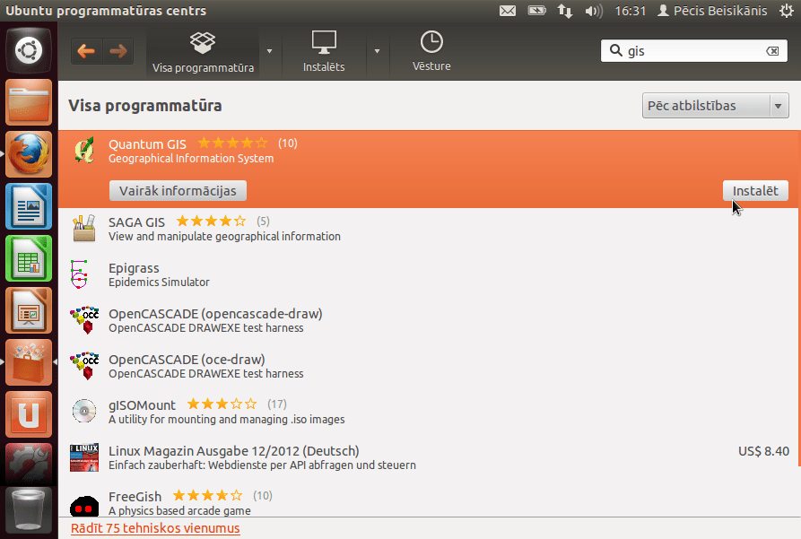
Task: Select SAGA GIS in the list
Action: tap(428, 229)
